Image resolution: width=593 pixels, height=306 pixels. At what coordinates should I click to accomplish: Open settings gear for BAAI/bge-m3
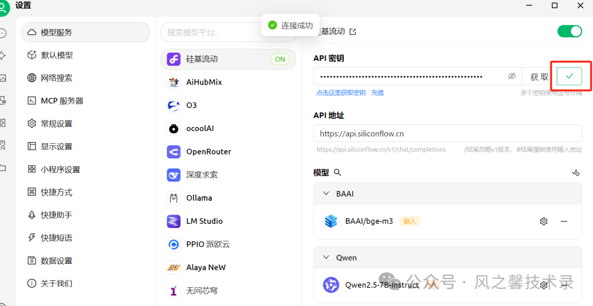(544, 222)
